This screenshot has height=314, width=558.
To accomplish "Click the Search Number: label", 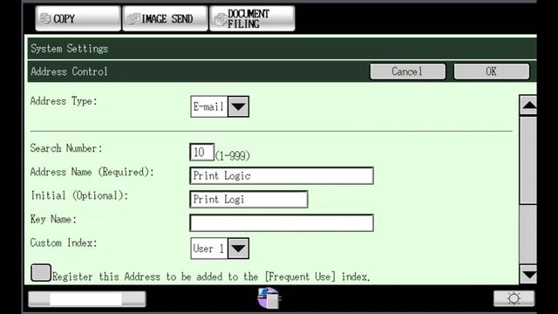I will pos(66,148).
